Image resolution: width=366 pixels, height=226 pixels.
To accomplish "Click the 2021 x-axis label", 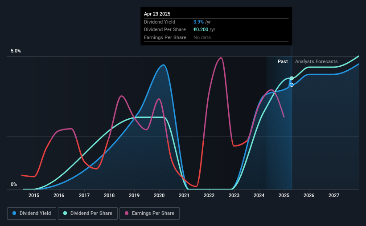I will (184, 195).
